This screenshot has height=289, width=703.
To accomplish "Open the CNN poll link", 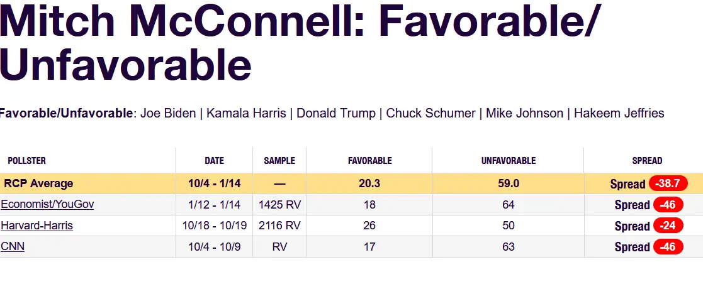I will point(13,246).
